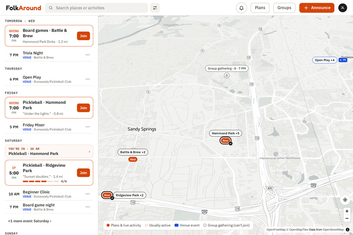The height and width of the screenshot is (235, 353).
Task: Open Beginner Clinic event row
Action: [49, 194]
